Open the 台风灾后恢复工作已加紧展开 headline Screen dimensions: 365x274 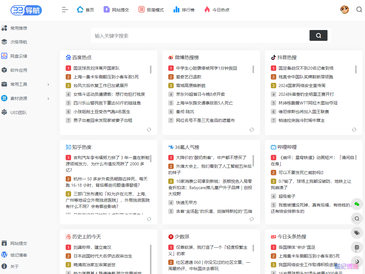click(x=101, y=86)
